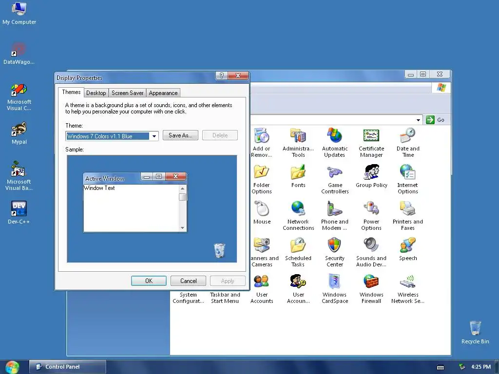Screen dimensions: 499x374
Task: Switch to the Desktop tab
Action: (96, 93)
